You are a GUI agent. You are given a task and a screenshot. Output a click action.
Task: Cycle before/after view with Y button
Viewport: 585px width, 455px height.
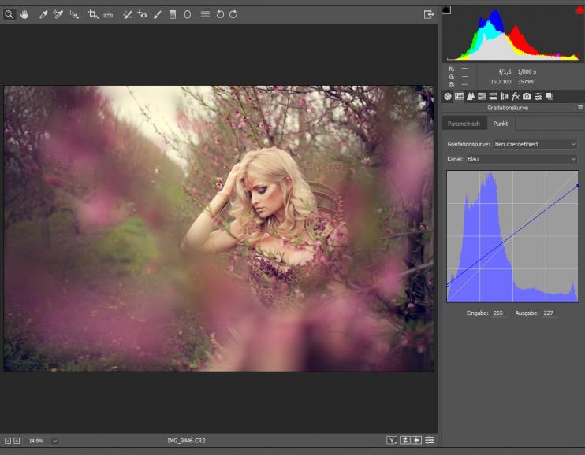point(391,441)
